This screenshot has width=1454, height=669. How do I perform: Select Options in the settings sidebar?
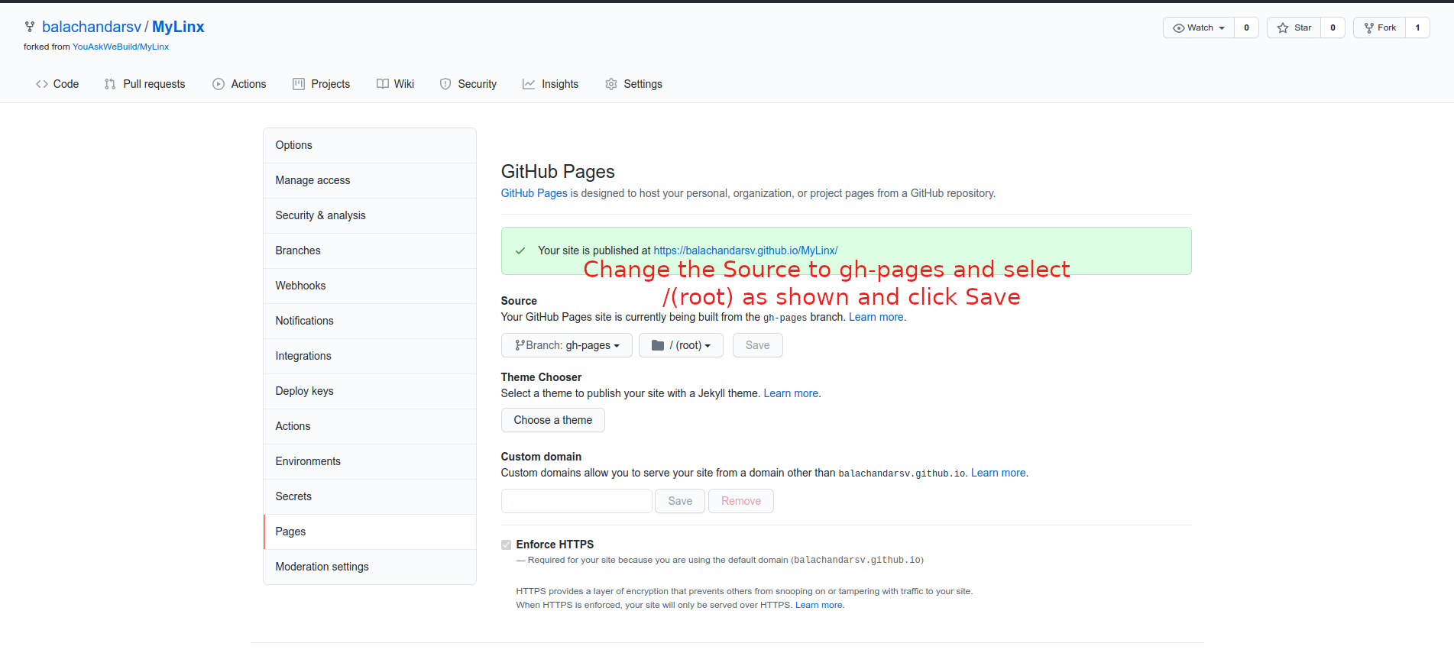coord(370,145)
